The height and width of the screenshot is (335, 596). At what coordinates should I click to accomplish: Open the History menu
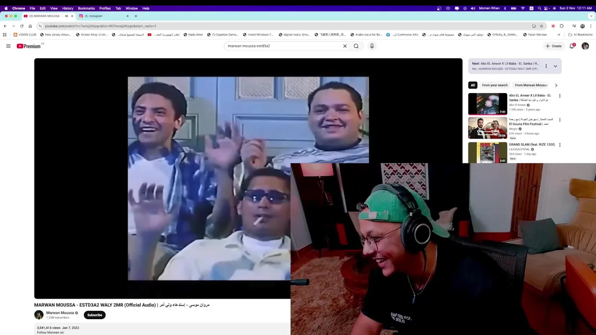coord(68,8)
